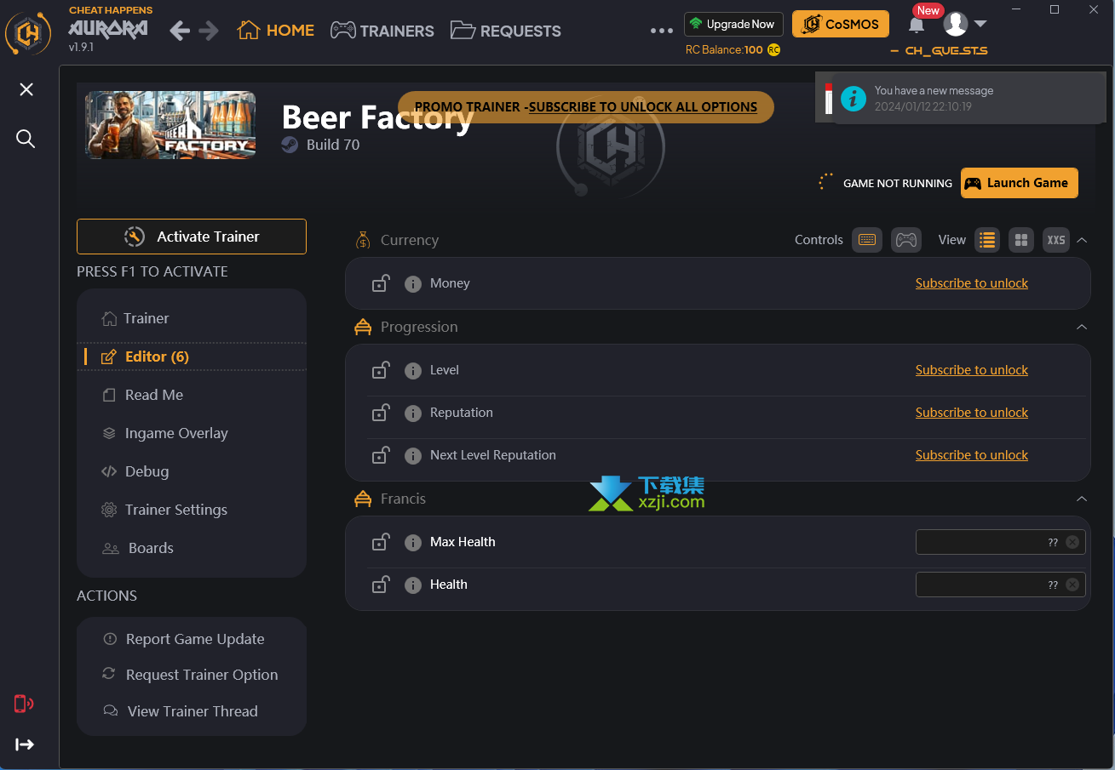Clear the Health value with X

click(x=1072, y=585)
